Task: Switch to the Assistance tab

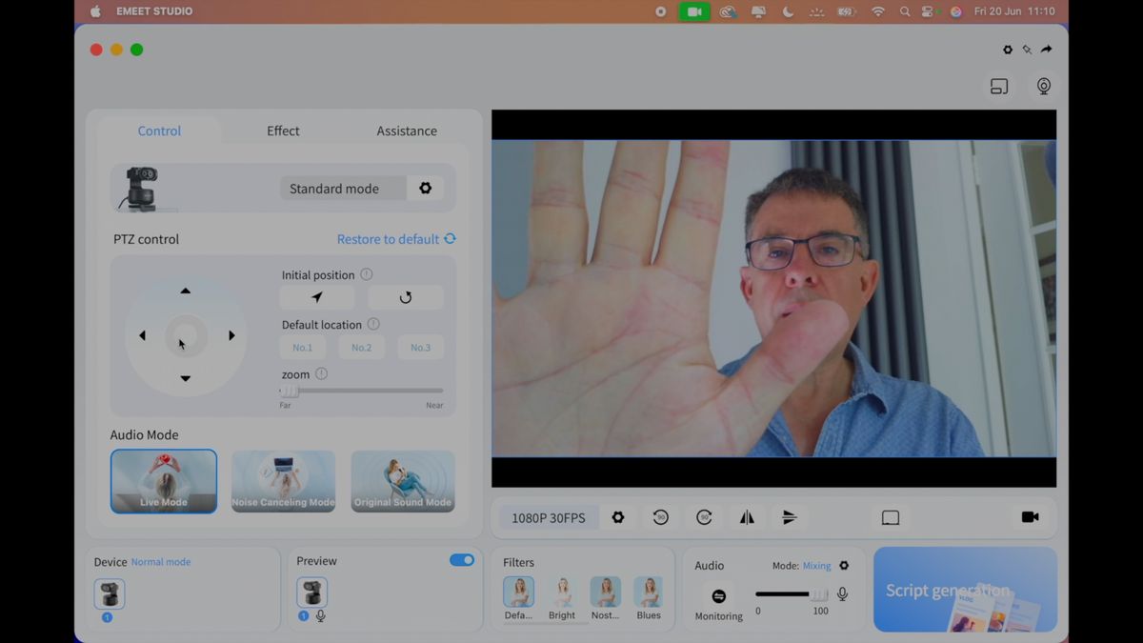Action: (407, 131)
